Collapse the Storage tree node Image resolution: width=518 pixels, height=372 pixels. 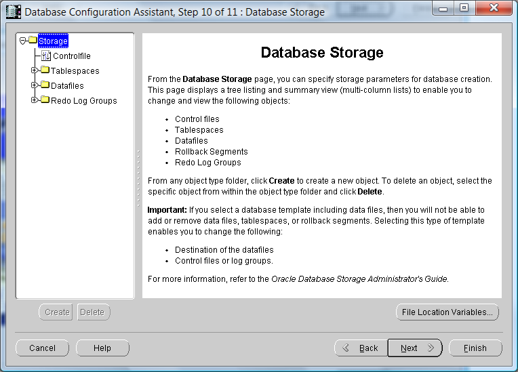(x=22, y=41)
